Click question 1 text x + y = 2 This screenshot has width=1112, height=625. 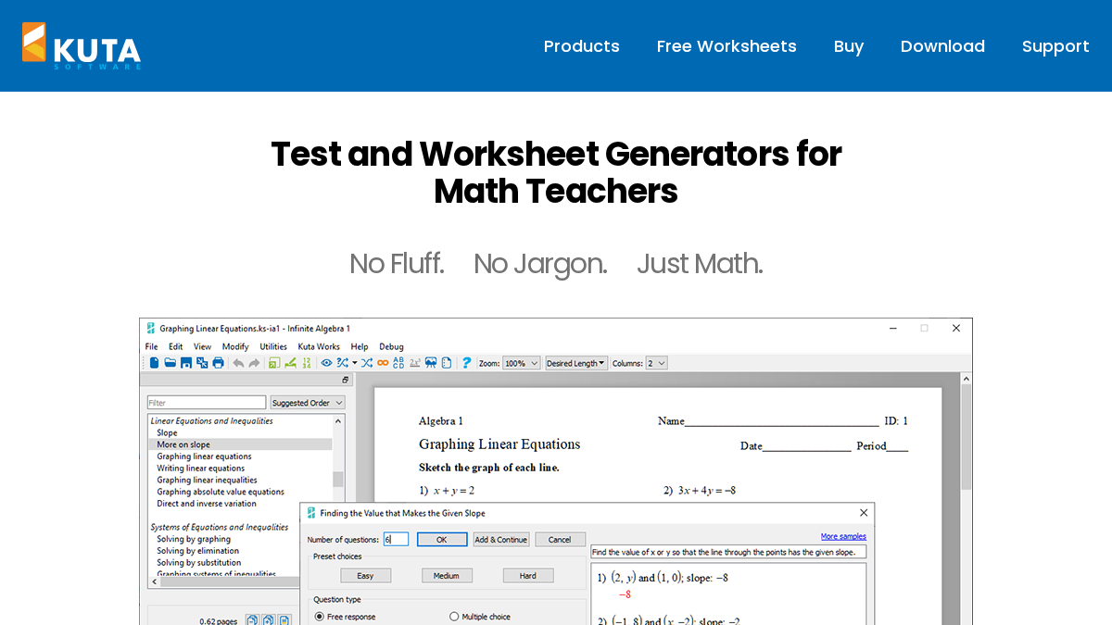[x=453, y=491]
